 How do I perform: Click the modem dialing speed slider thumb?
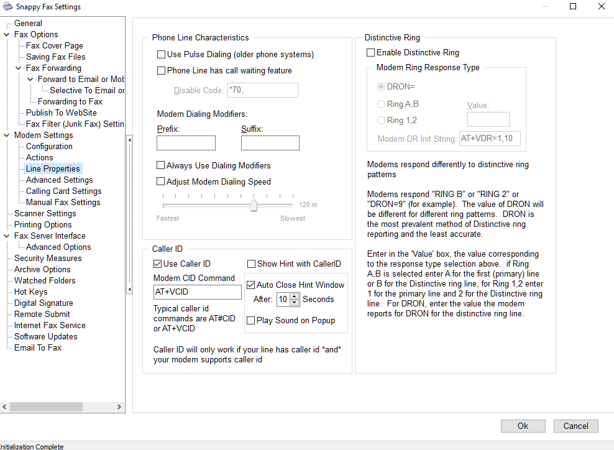tap(254, 206)
